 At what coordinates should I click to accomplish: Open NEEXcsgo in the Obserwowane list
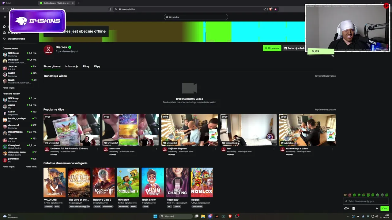[19, 54]
